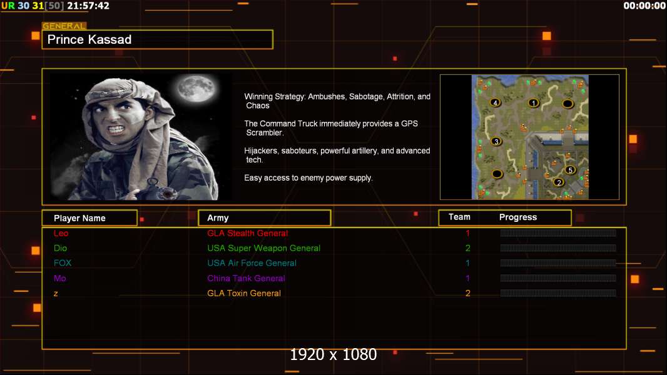Screen dimensions: 667x375
Task: Click the empty start slot in map's southwest
Action: click(497, 174)
